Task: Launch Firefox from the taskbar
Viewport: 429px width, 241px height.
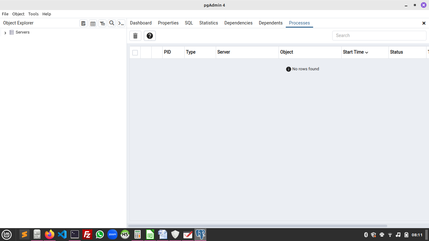Action: tap(50, 234)
